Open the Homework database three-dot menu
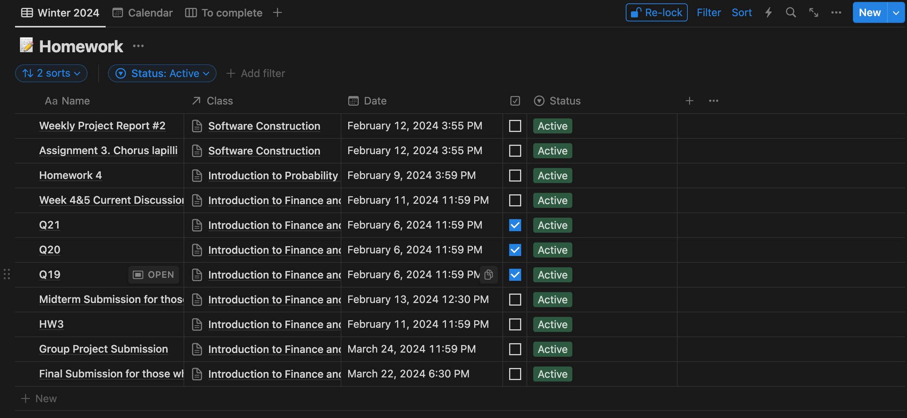The image size is (907, 418). point(138,46)
